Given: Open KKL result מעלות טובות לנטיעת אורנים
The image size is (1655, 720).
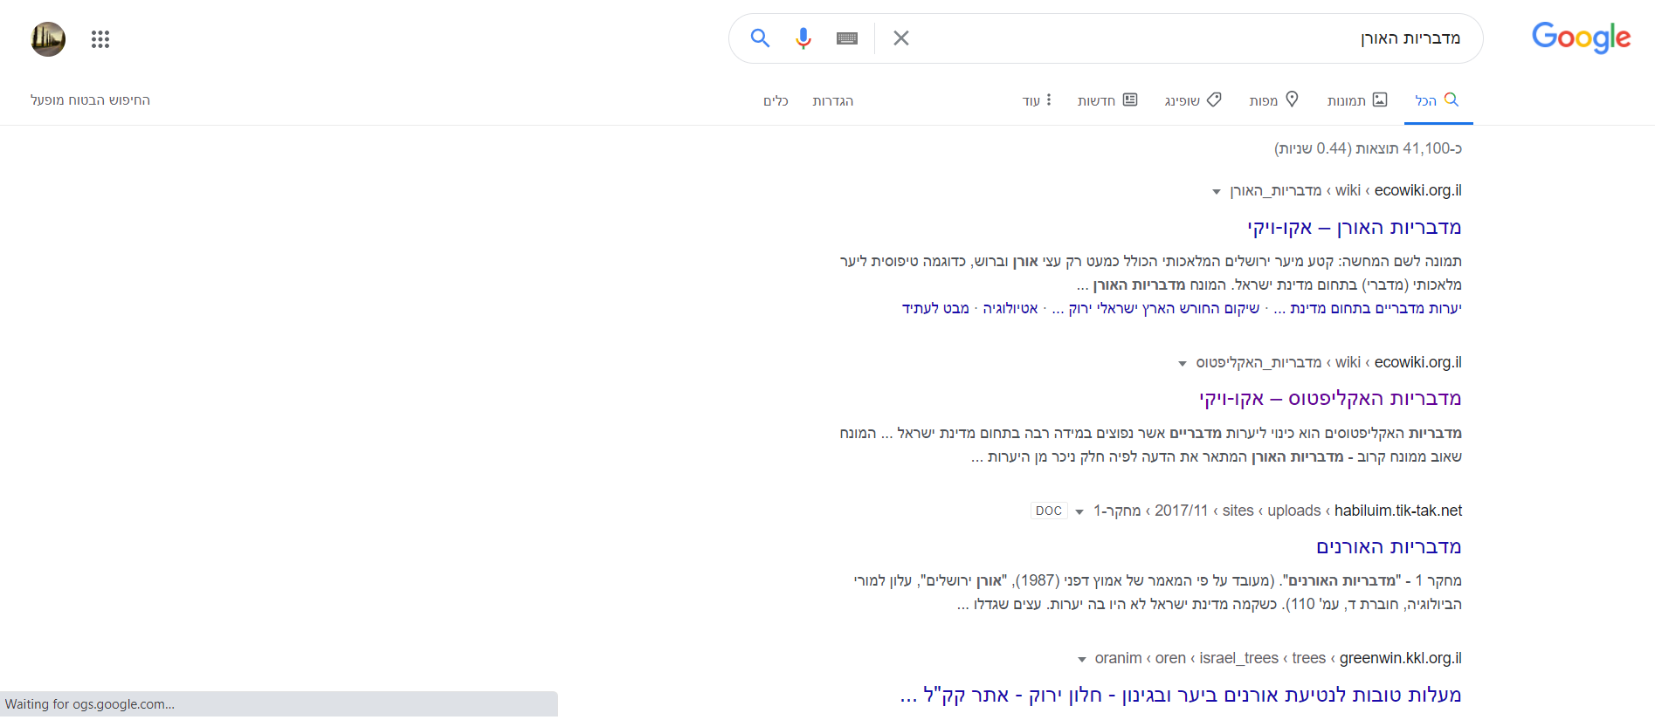Looking at the screenshot, I should (1181, 696).
